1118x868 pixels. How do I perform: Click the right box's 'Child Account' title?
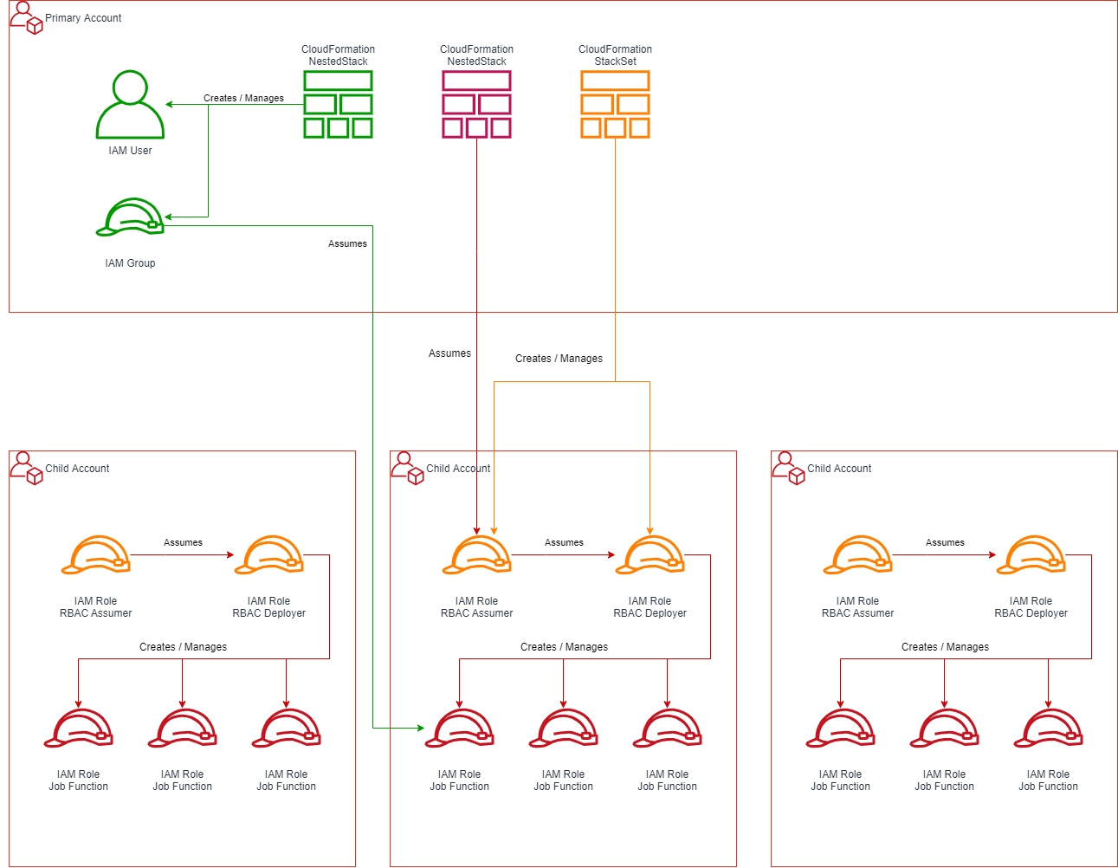pos(839,469)
